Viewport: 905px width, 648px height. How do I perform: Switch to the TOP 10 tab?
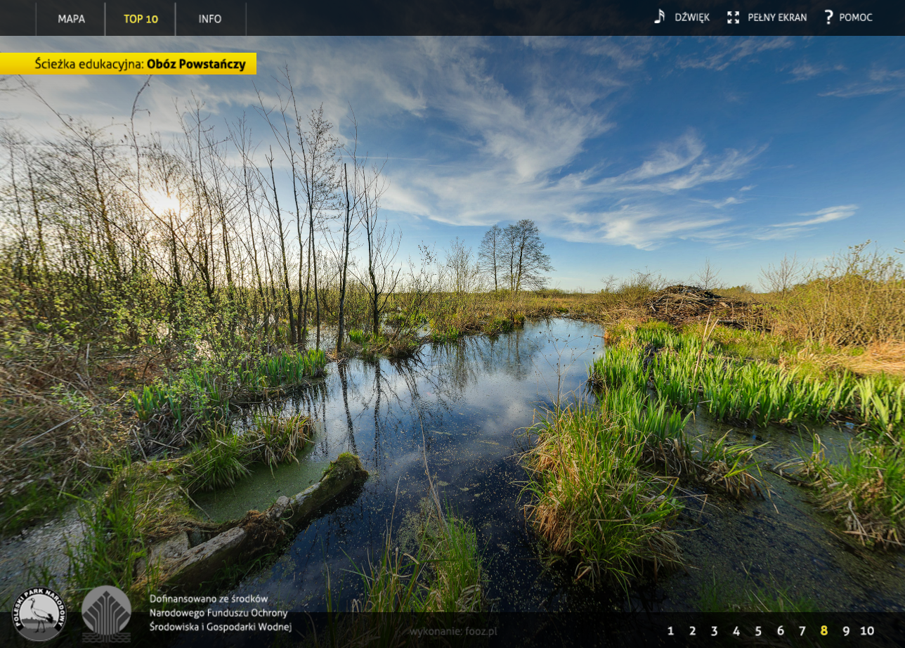[x=141, y=19]
